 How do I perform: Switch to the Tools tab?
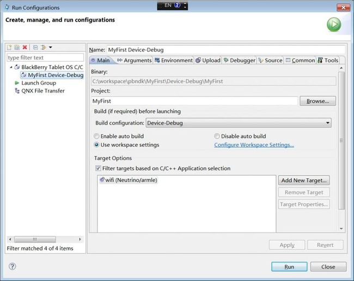coord(328,60)
